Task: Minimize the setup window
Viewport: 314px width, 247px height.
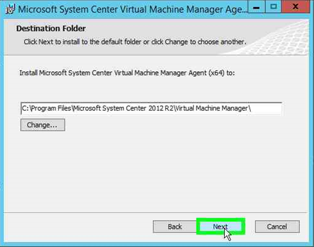Action: 256,7
